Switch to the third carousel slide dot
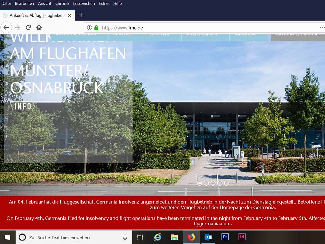The width and height of the screenshot is (325, 244). click(213, 183)
